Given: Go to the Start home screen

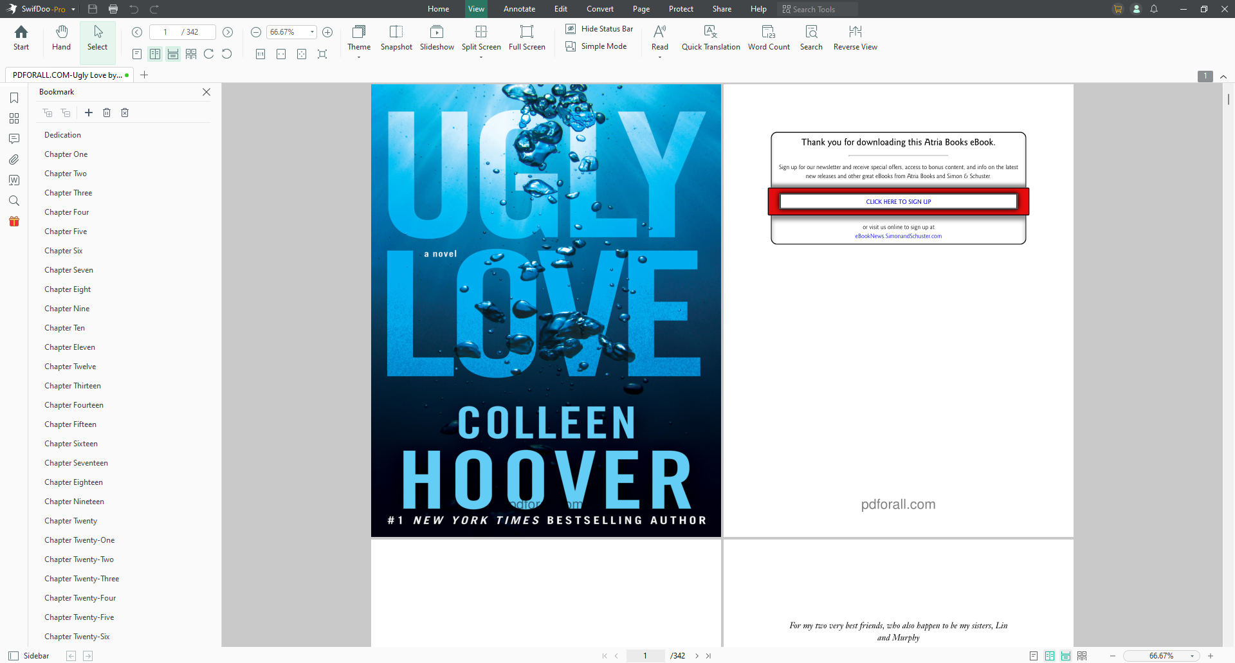Looking at the screenshot, I should (21, 38).
